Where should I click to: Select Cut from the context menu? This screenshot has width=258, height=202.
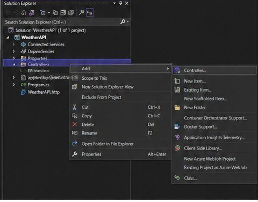(x=120, y=107)
